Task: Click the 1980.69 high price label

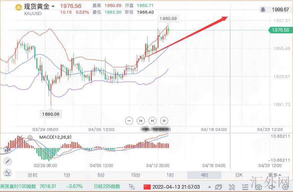Action: (x=168, y=18)
